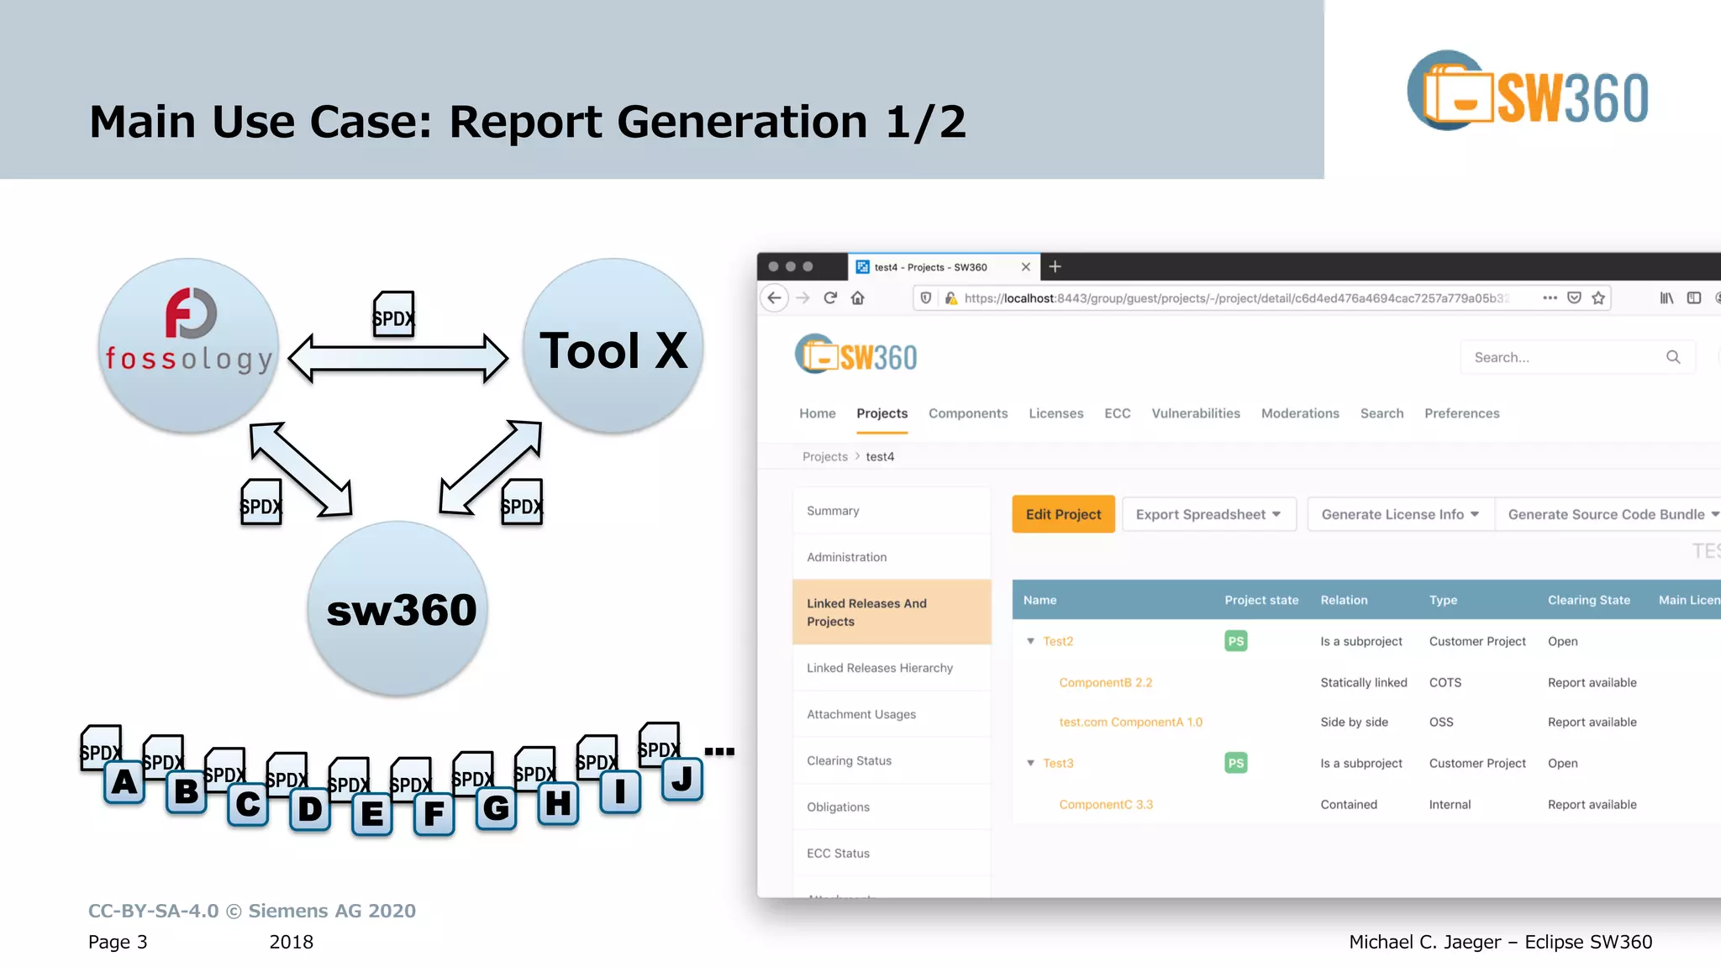Screen dimensions: 1721x967
Task: Click the 'Internal' type cell
Action: pyautogui.click(x=1450, y=804)
